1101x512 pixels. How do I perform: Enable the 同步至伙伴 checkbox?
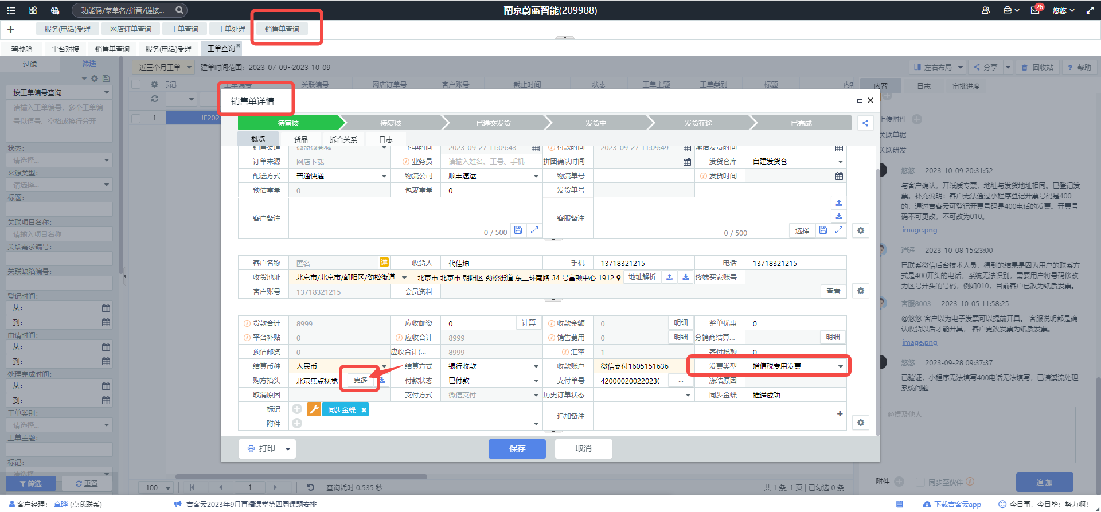[x=920, y=482]
